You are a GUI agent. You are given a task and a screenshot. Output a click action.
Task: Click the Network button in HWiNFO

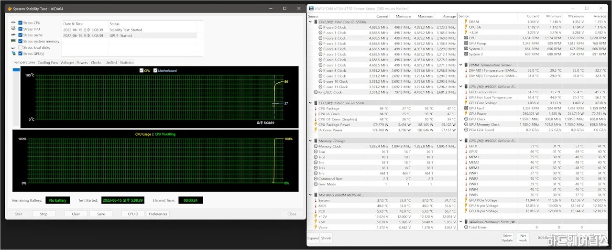523,238
